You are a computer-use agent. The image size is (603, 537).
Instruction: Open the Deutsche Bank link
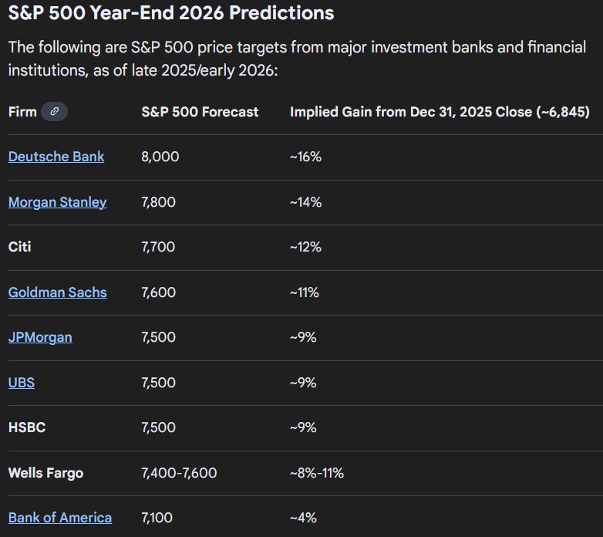56,157
